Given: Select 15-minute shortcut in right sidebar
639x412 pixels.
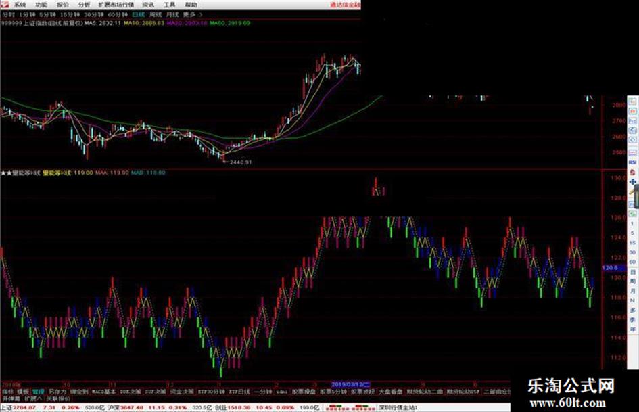Looking at the screenshot, I should click(632, 243).
